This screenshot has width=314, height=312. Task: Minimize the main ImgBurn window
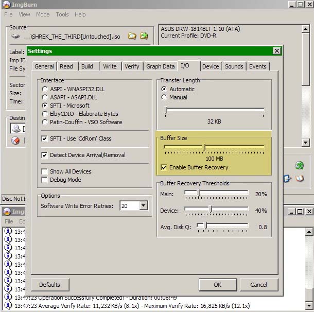(x=292, y=5)
